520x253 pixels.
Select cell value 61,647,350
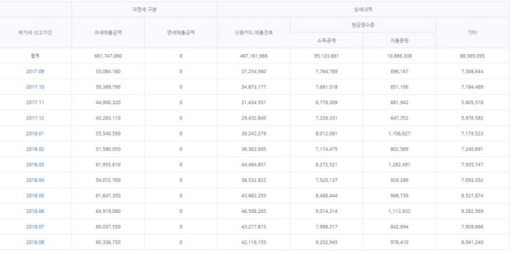[x=108, y=195]
